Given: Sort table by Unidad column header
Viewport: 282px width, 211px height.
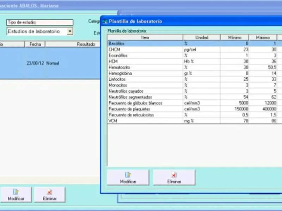Looking at the screenshot, I should [202, 38].
